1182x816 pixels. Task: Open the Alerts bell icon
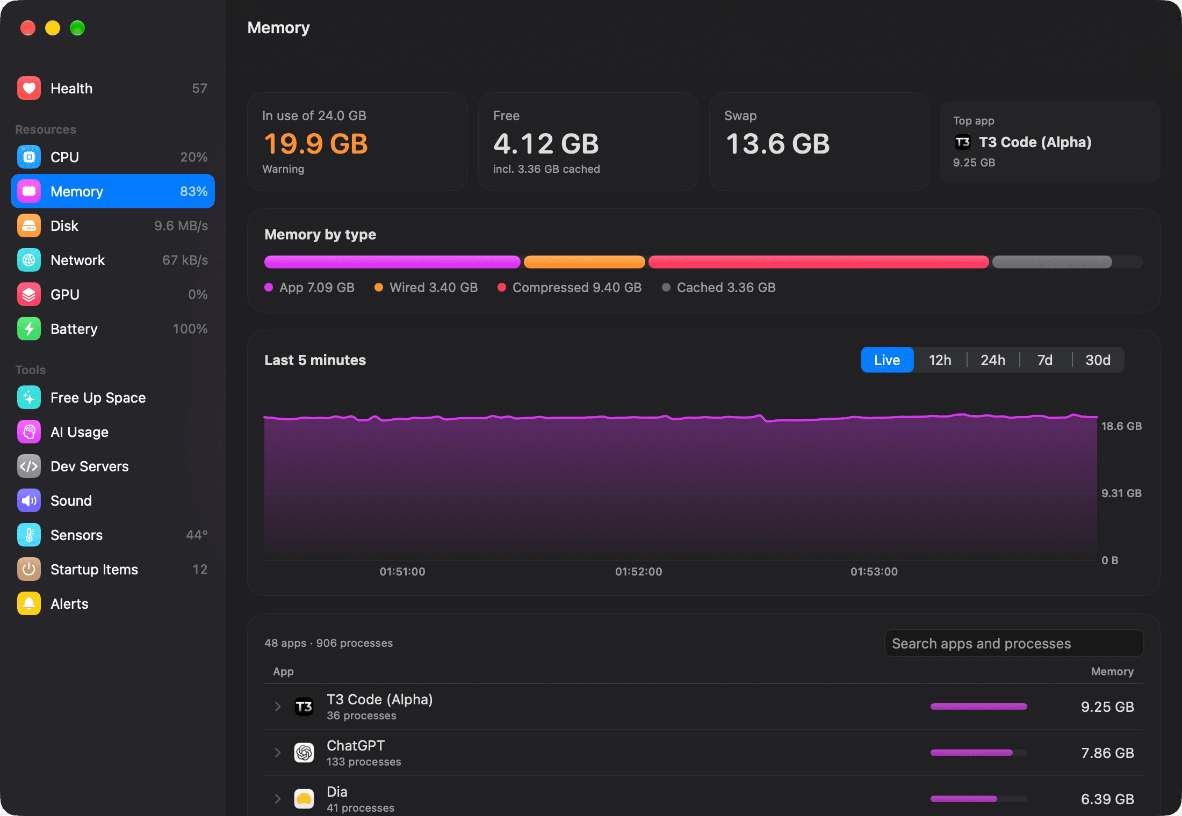point(29,604)
